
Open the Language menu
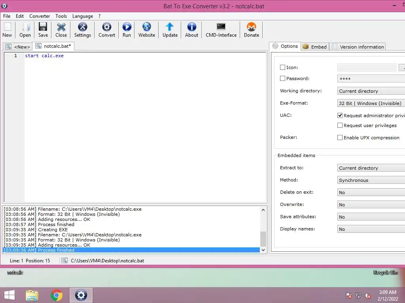[x=83, y=16]
